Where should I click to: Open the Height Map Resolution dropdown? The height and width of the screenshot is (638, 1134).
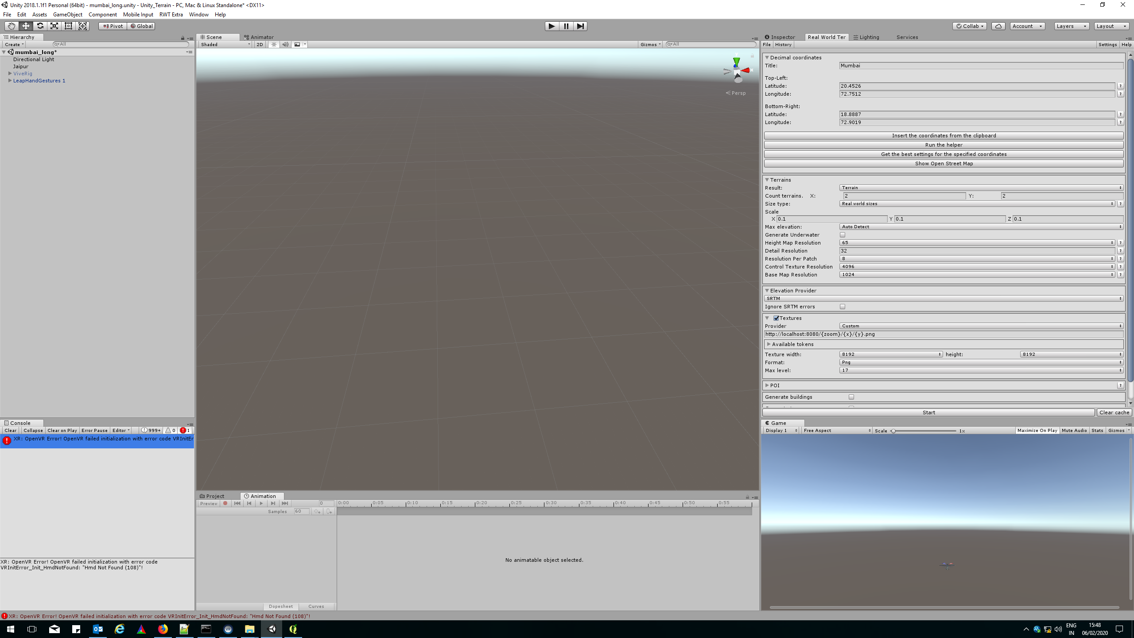(x=977, y=243)
